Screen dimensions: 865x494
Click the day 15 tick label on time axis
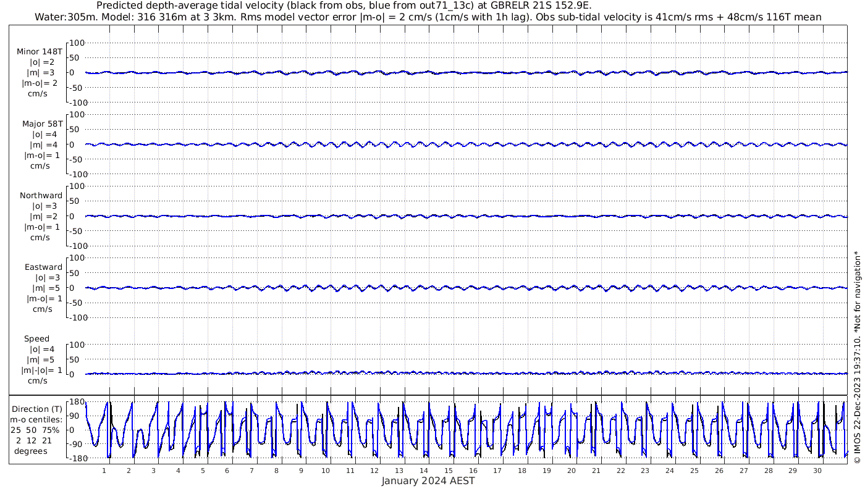449,471
